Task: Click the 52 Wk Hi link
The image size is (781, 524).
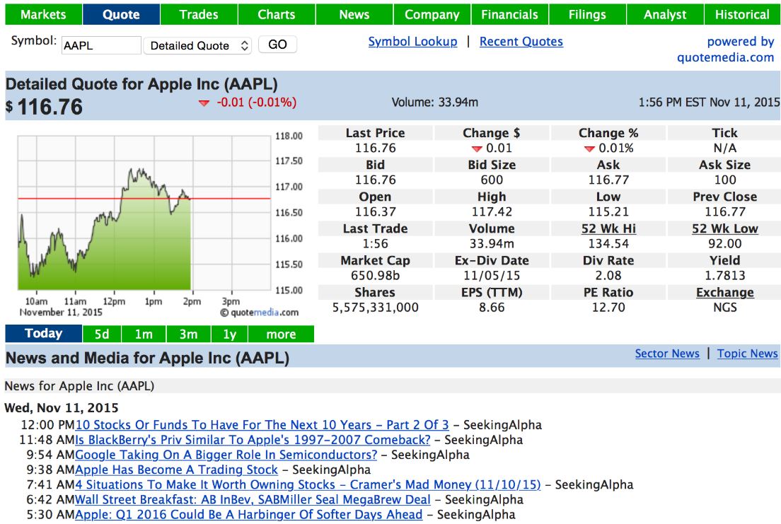Action: tap(608, 228)
